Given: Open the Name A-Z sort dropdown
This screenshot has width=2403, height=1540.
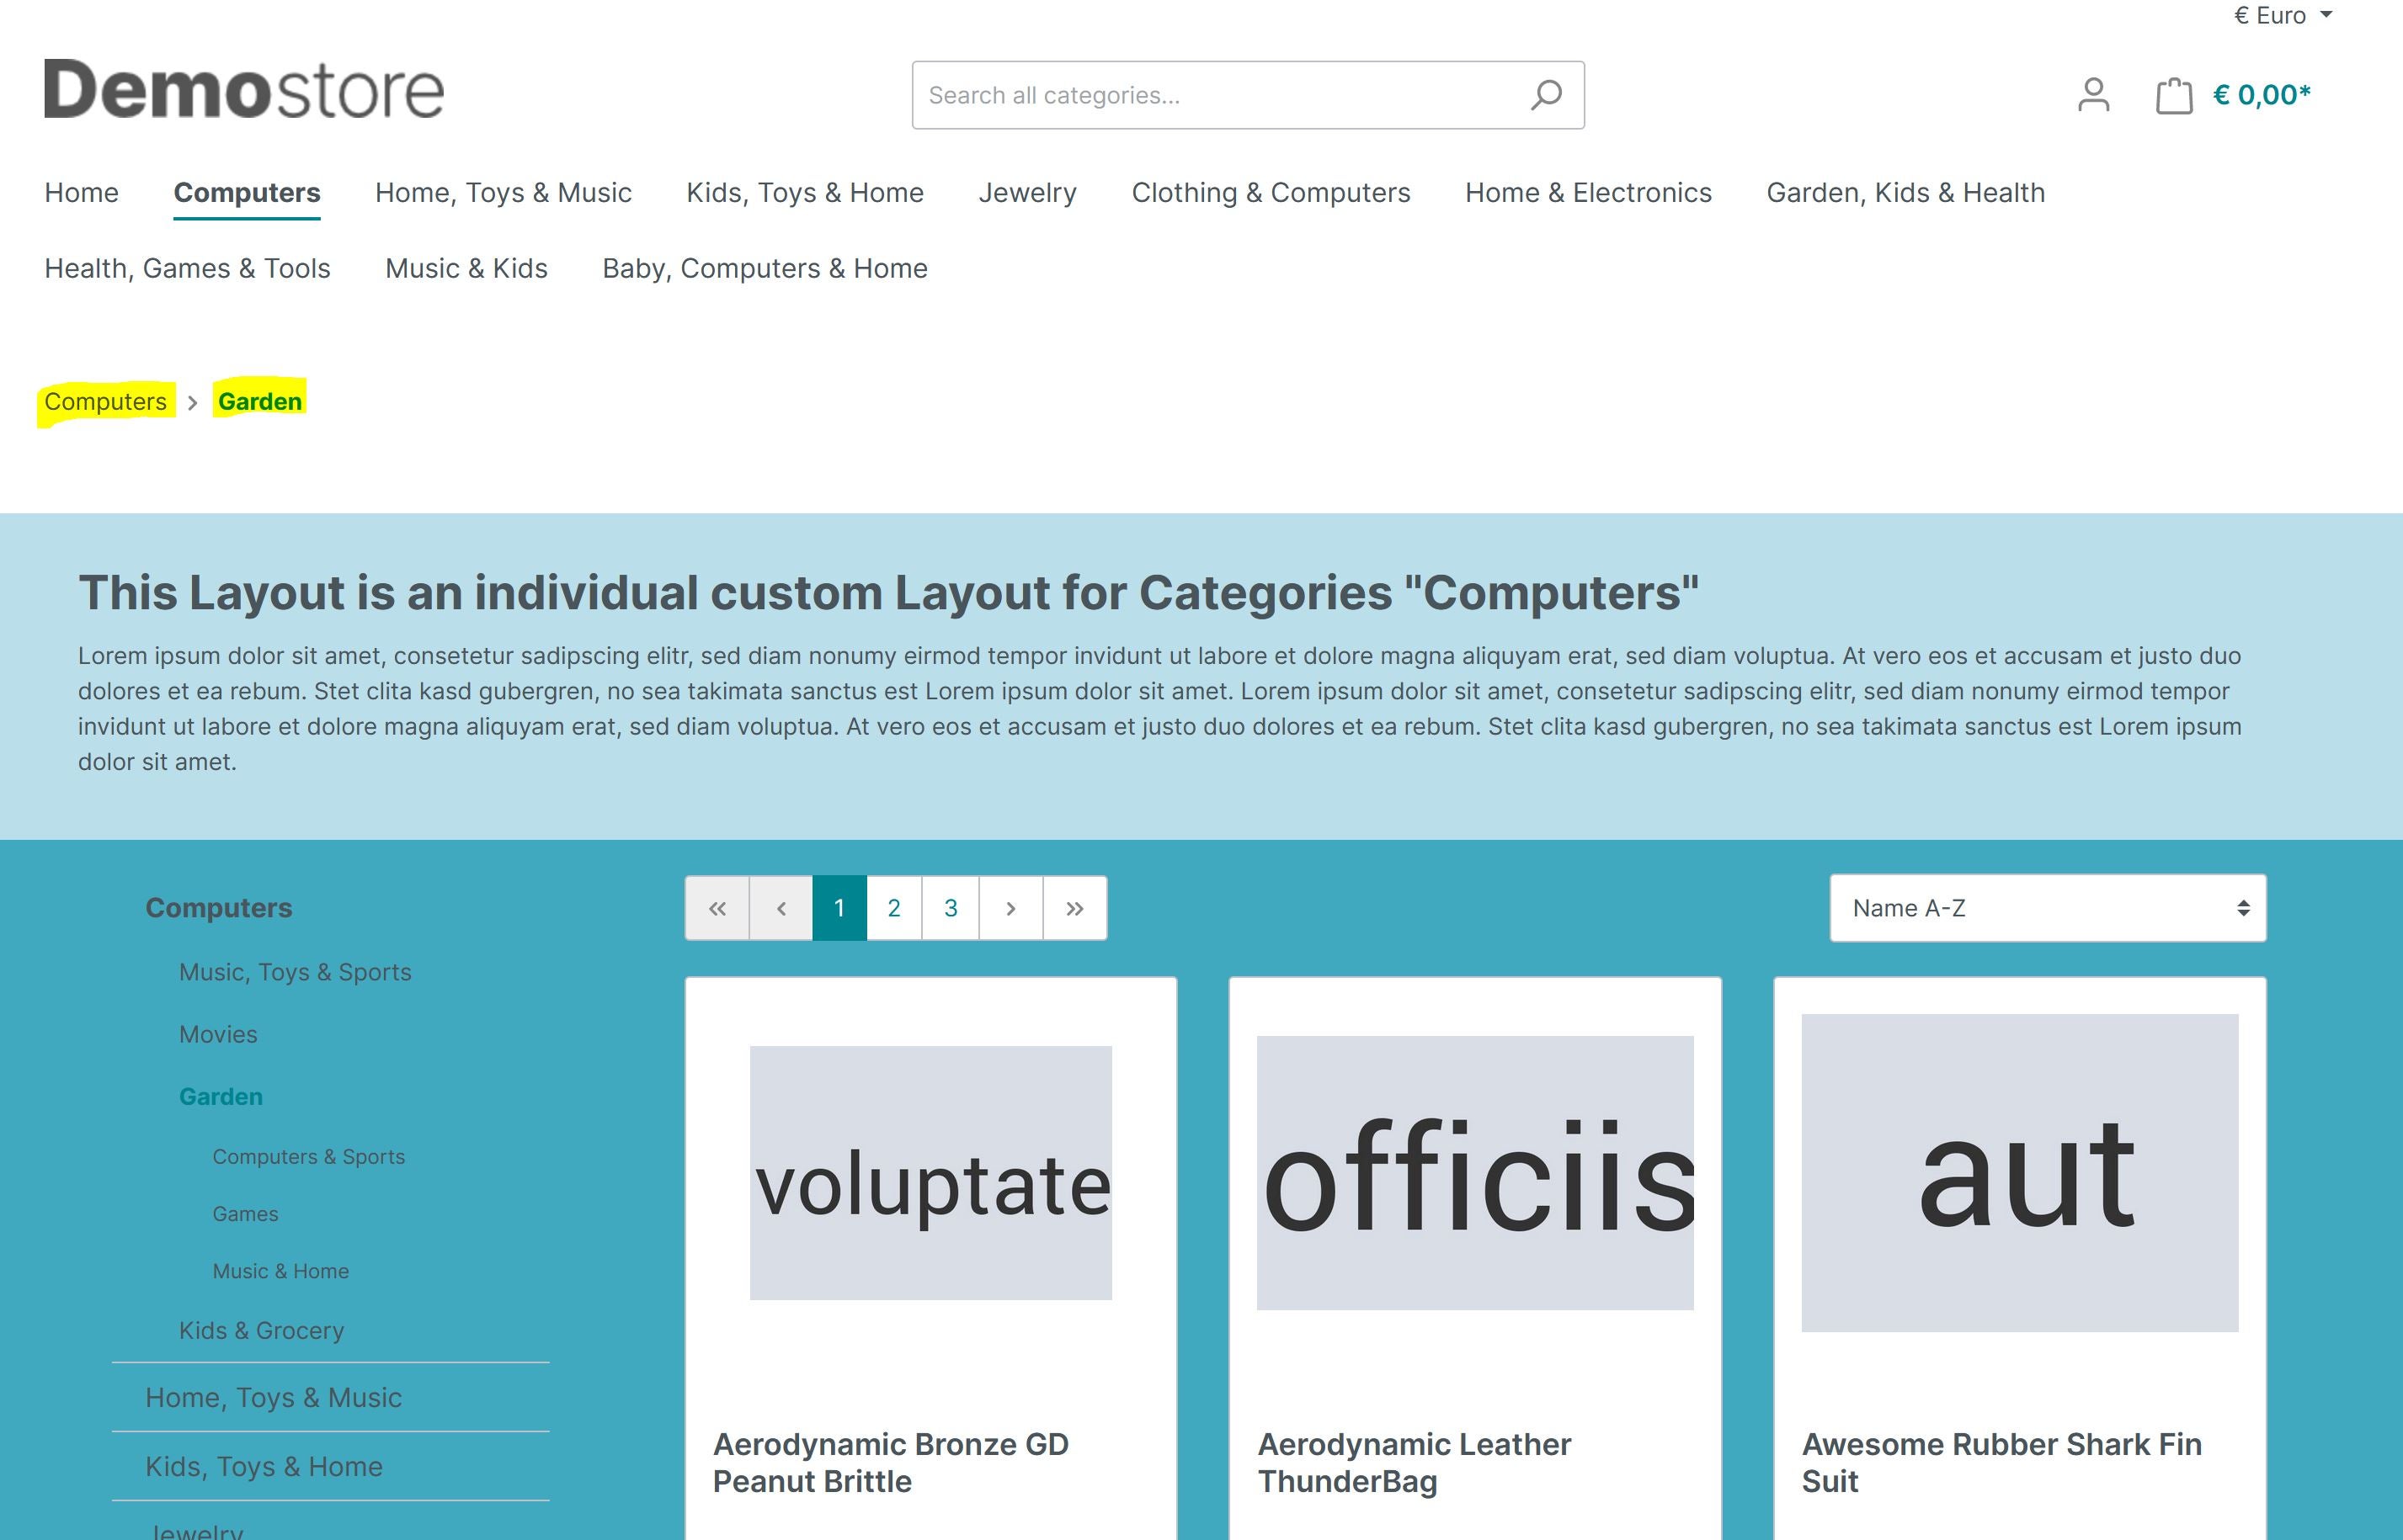Looking at the screenshot, I should (x=2048, y=906).
